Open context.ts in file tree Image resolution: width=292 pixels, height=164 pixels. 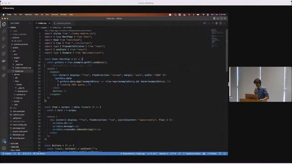coord(21,94)
